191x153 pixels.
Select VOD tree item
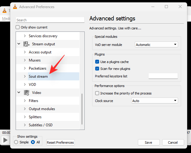tap(32, 84)
